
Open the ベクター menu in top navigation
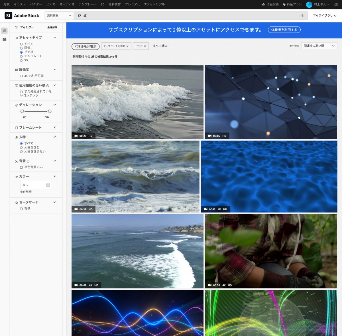[36, 4]
